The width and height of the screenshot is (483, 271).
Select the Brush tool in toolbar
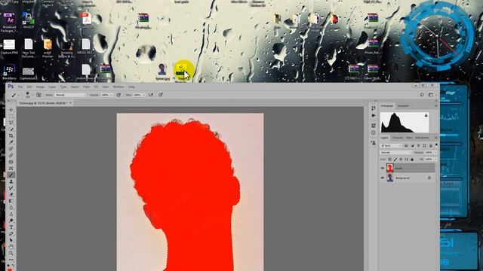[11, 175]
